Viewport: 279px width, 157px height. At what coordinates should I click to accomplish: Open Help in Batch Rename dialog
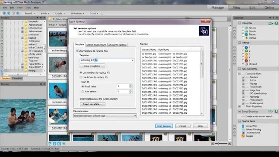[201, 126]
